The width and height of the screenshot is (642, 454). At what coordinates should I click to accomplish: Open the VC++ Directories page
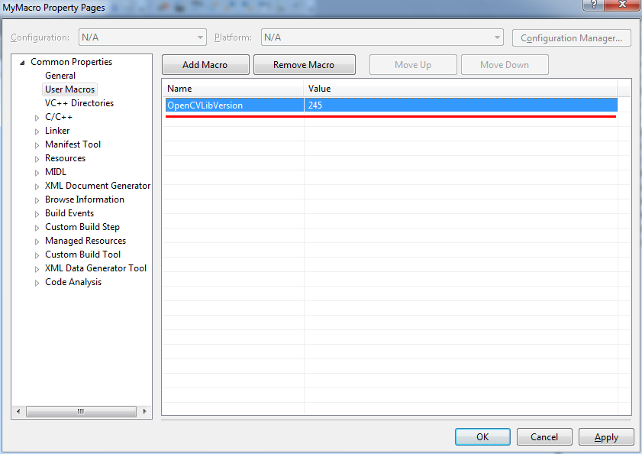coord(79,103)
